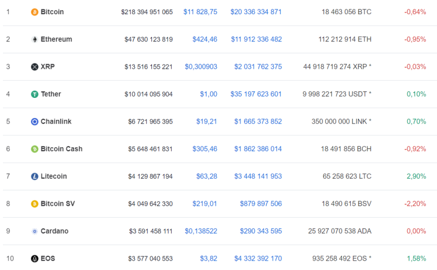Click EOS volume $4 332 392 170
Viewport: 437px width, 270px height.
258,259
